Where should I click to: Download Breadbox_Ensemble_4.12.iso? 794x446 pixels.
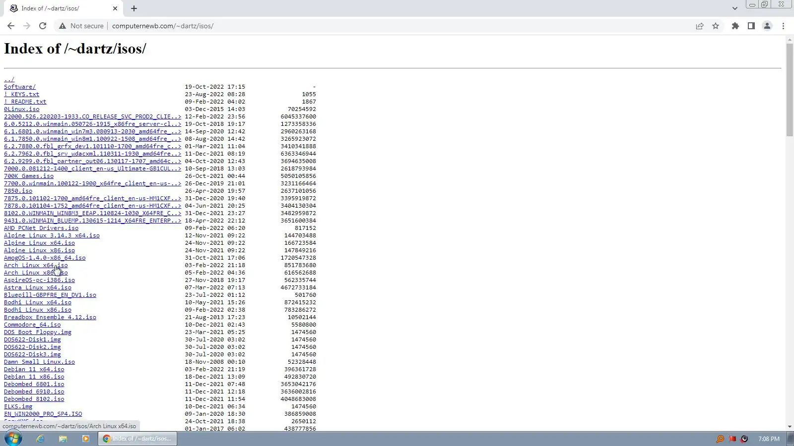point(50,317)
